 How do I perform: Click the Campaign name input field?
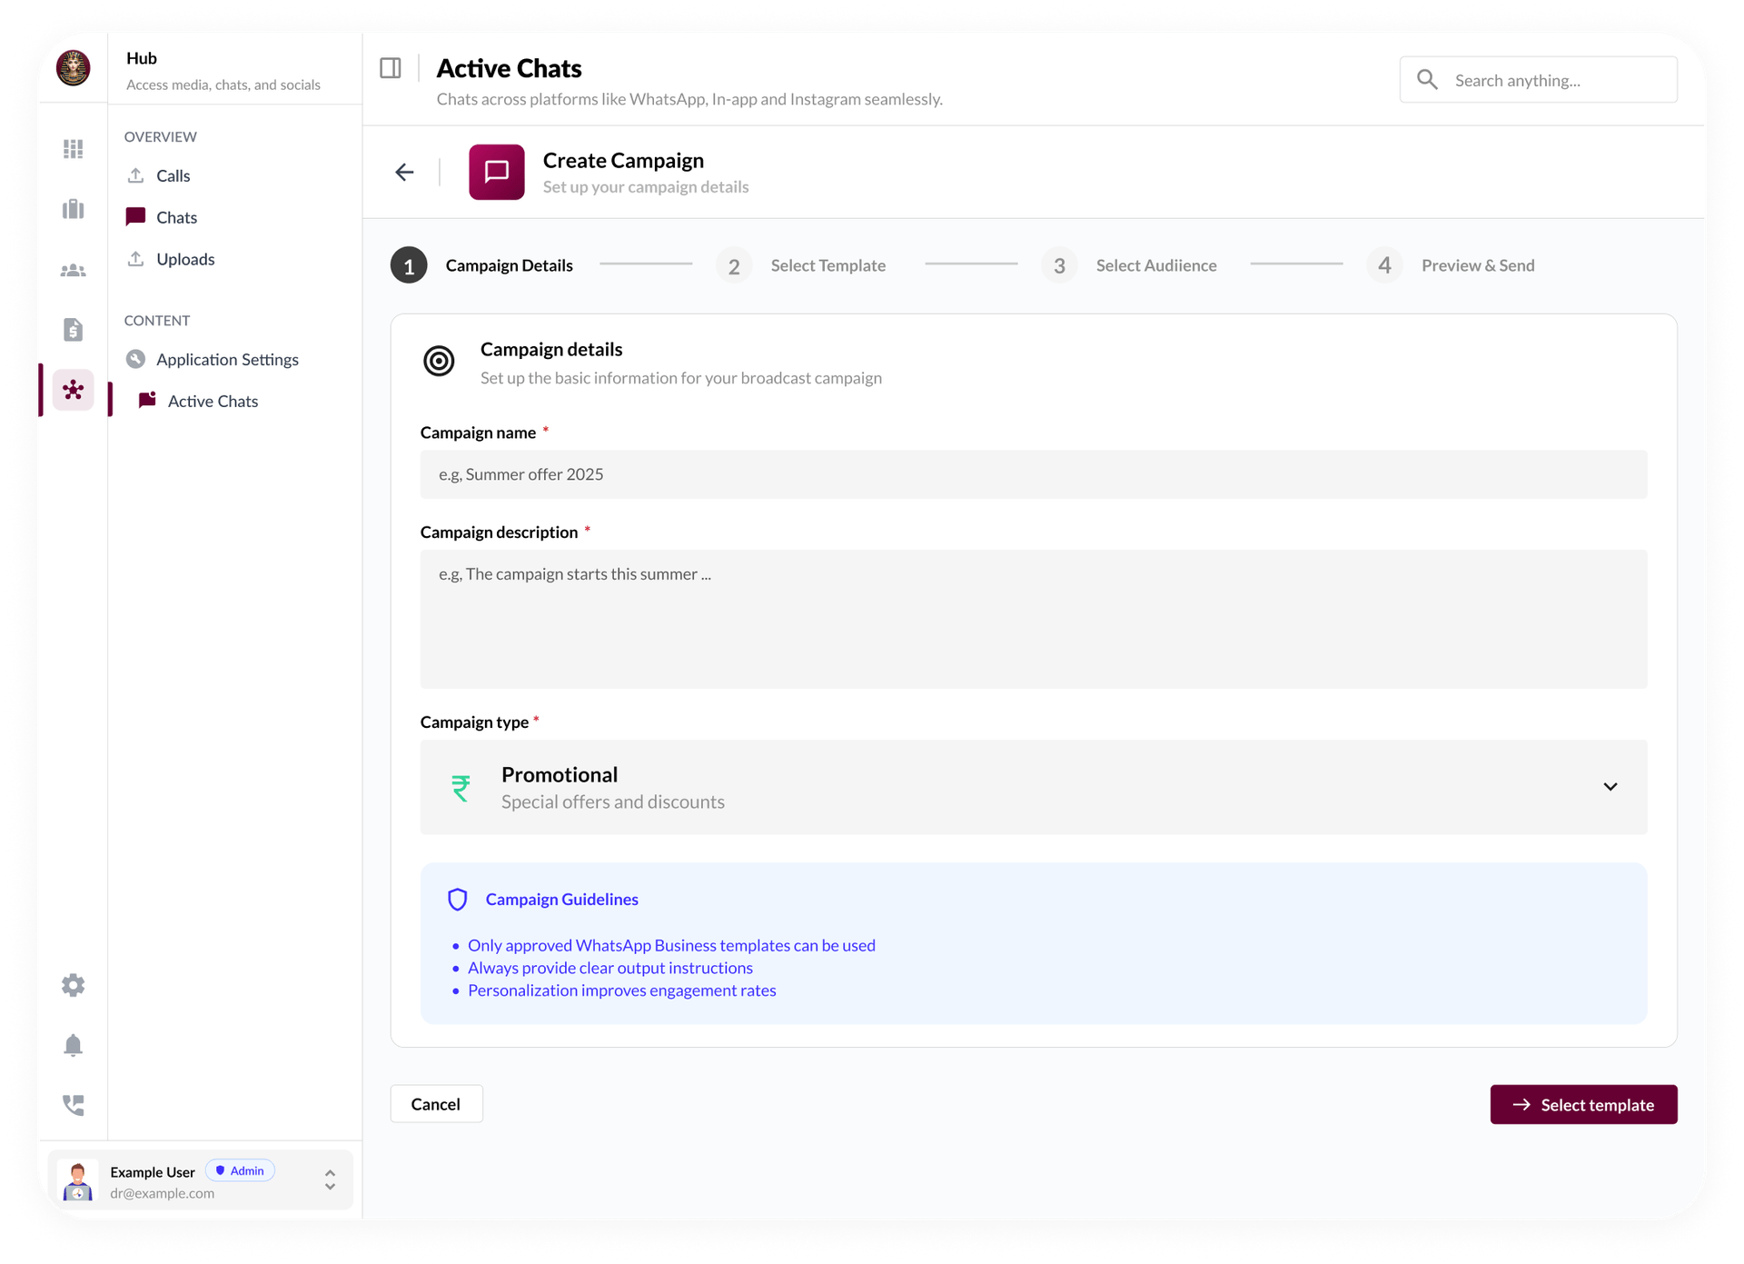1033,473
